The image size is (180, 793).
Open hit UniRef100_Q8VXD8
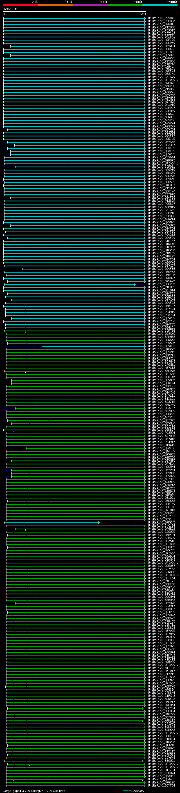[161, 95]
